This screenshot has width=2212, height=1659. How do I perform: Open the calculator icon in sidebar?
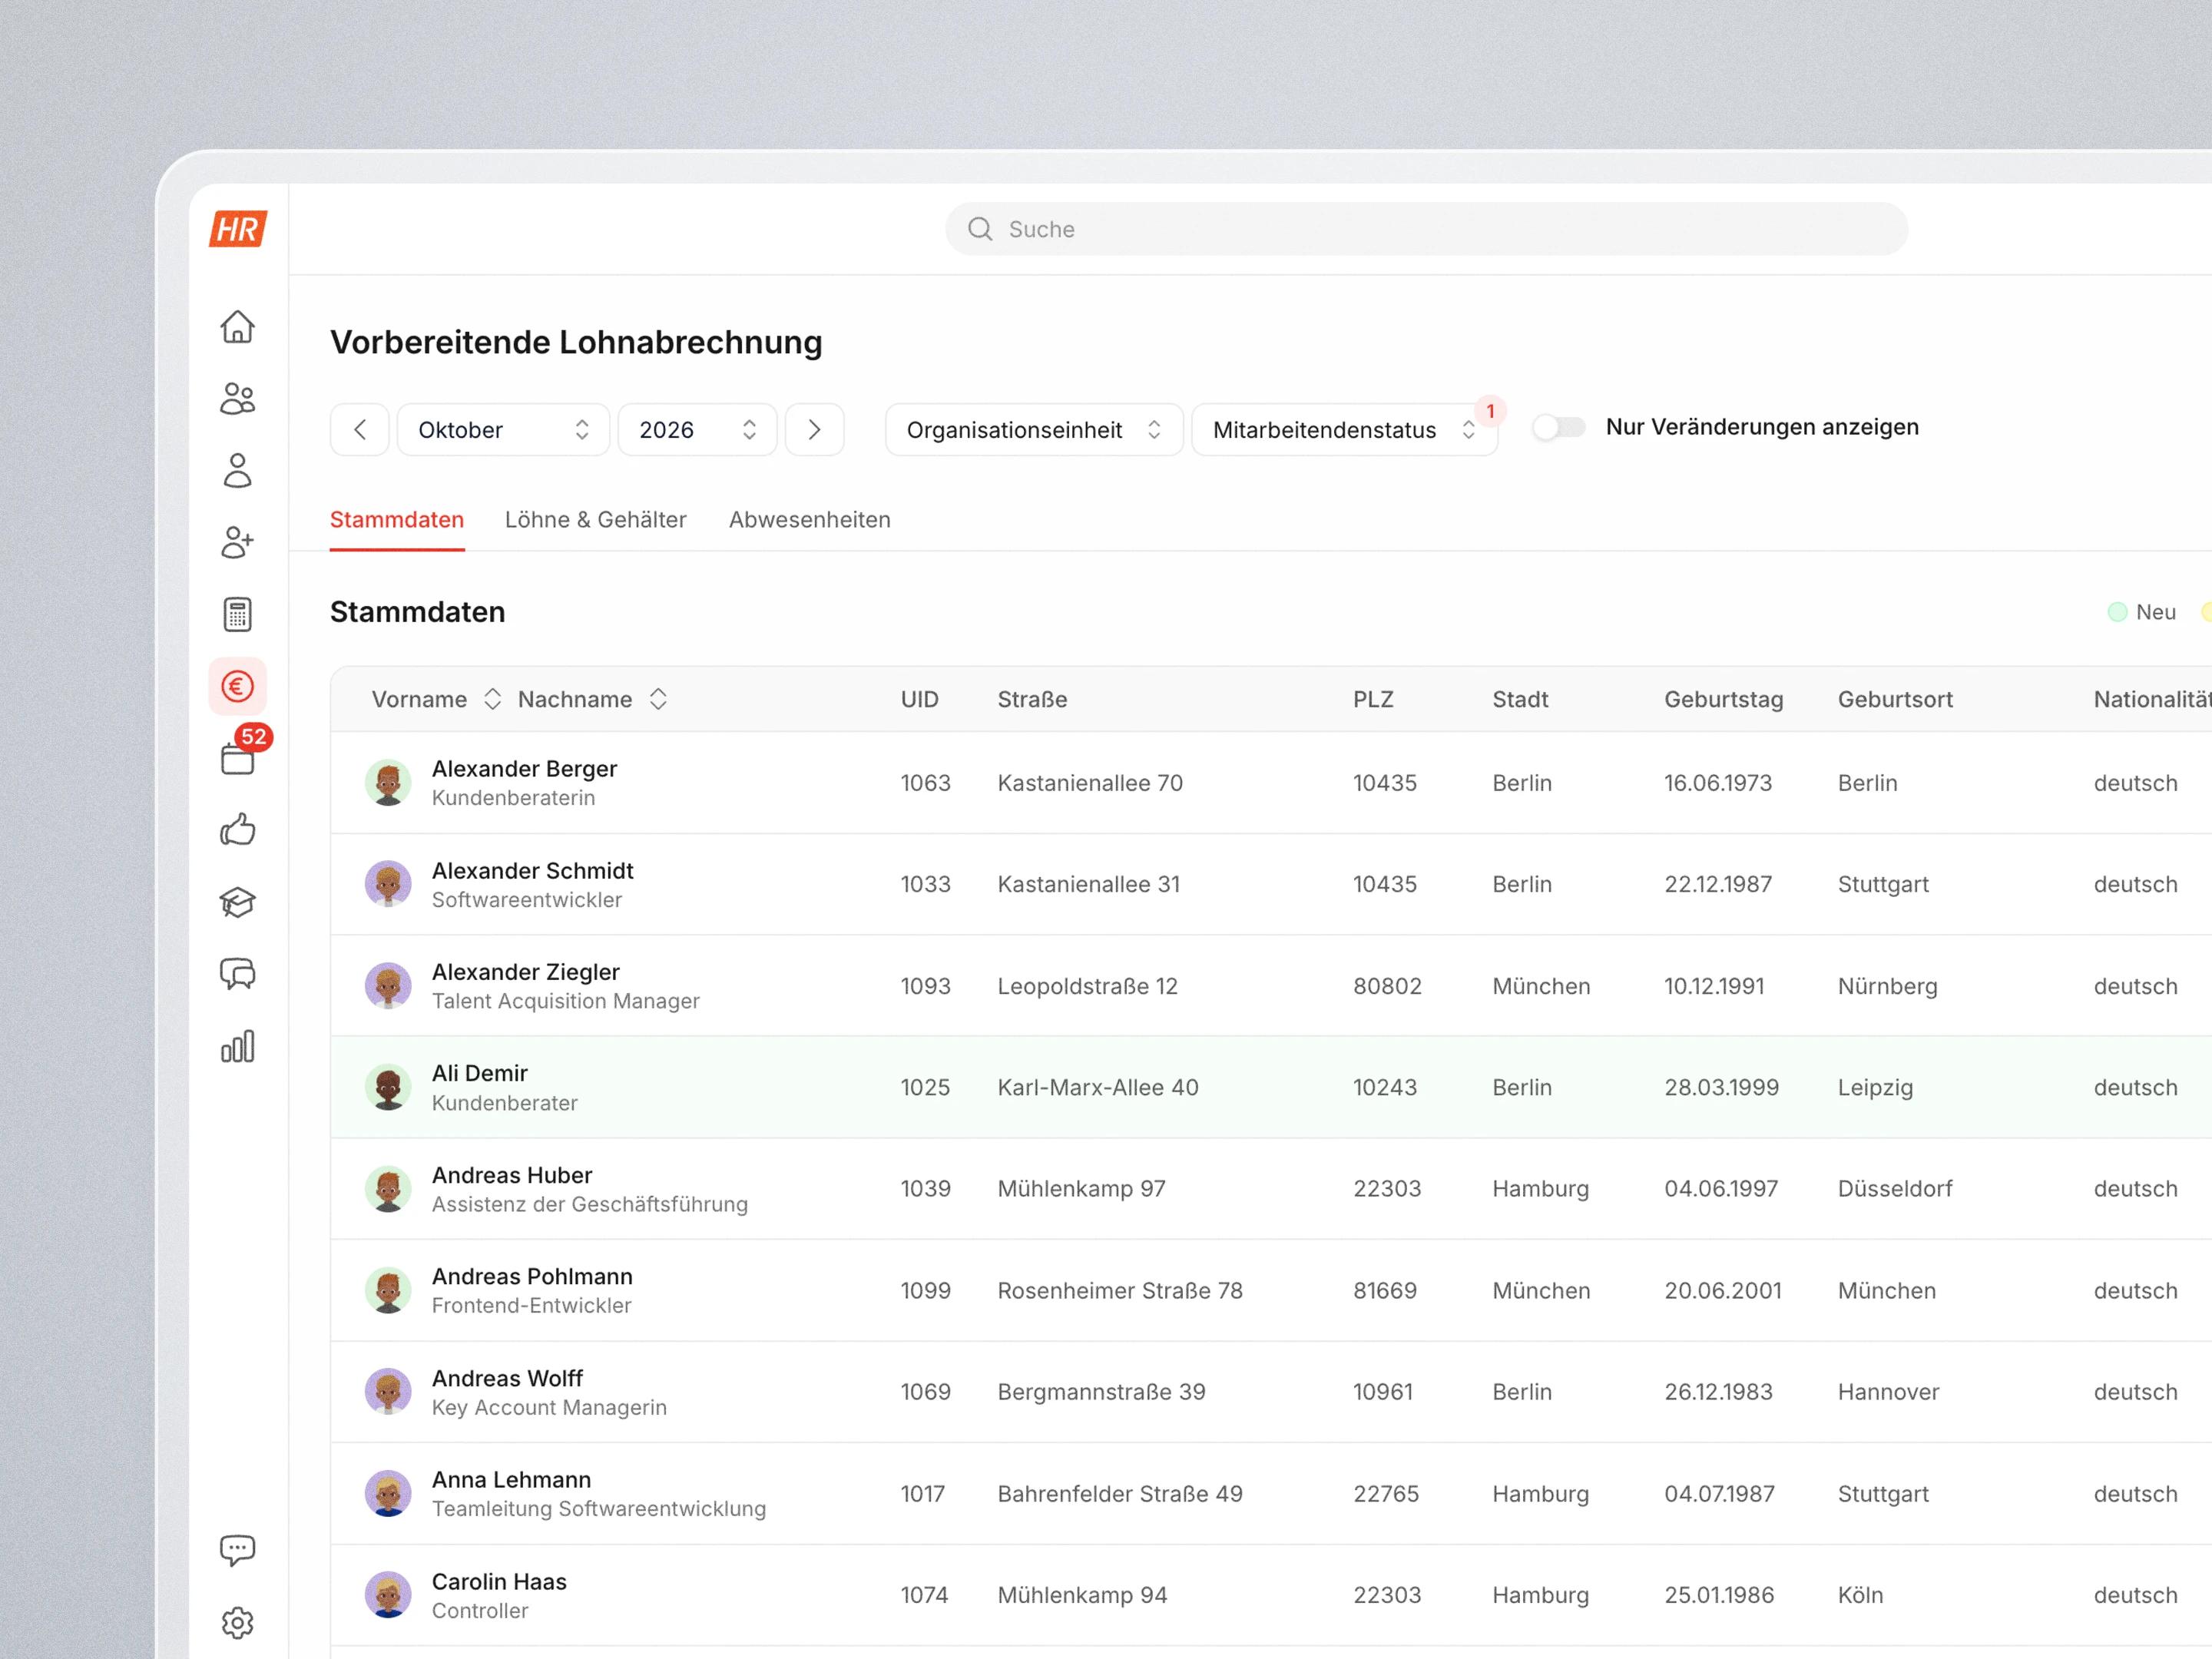pos(237,614)
